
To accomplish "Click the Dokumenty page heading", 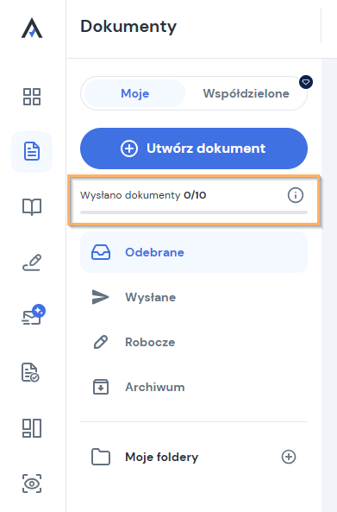I will tap(128, 27).
